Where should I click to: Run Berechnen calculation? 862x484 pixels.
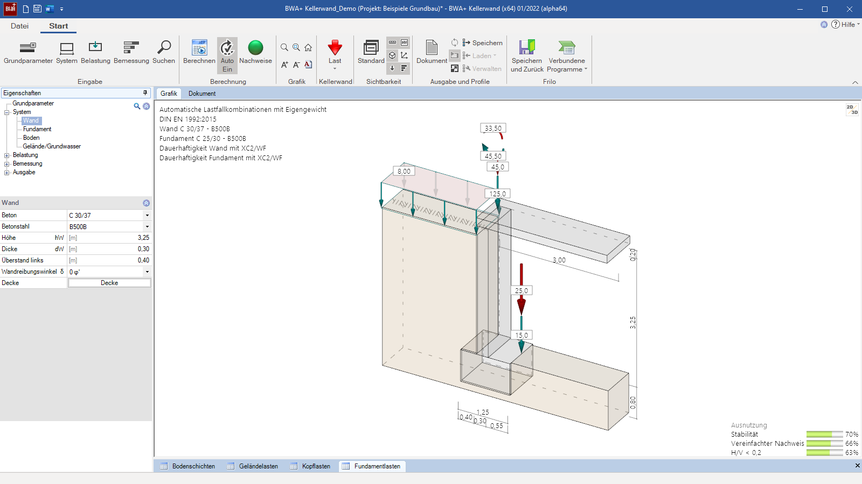coord(199,53)
